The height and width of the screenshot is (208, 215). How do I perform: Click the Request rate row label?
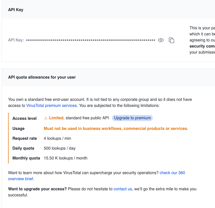point(25,138)
